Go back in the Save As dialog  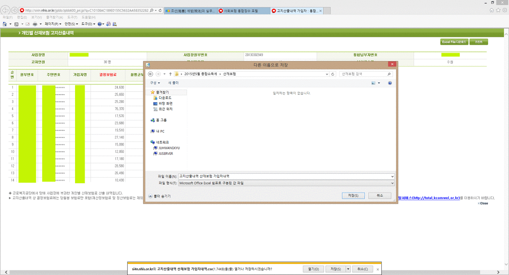tap(151, 74)
